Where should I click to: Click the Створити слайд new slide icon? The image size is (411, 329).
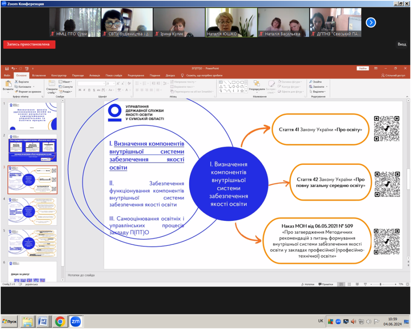pyautogui.click(x=51, y=83)
